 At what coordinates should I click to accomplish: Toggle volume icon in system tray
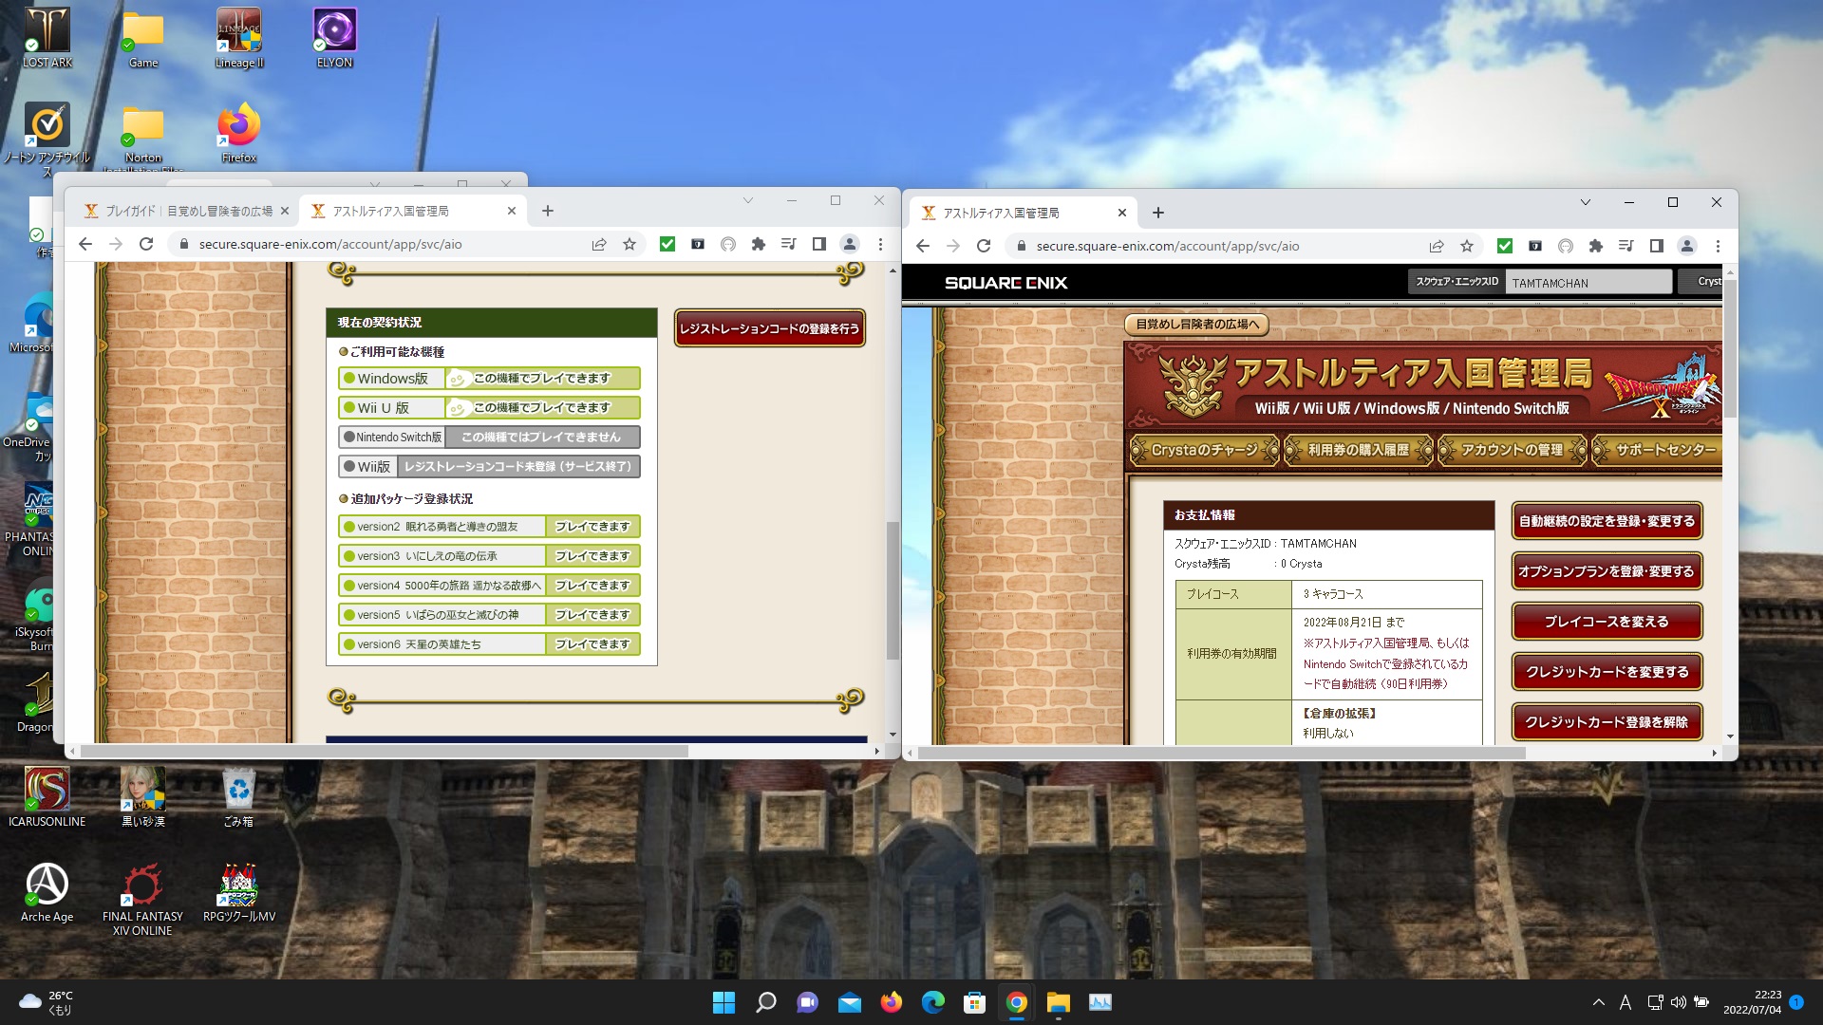[x=1678, y=1002]
